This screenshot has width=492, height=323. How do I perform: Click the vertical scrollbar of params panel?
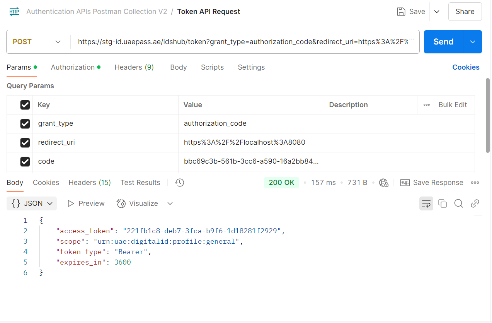(x=488, y=116)
